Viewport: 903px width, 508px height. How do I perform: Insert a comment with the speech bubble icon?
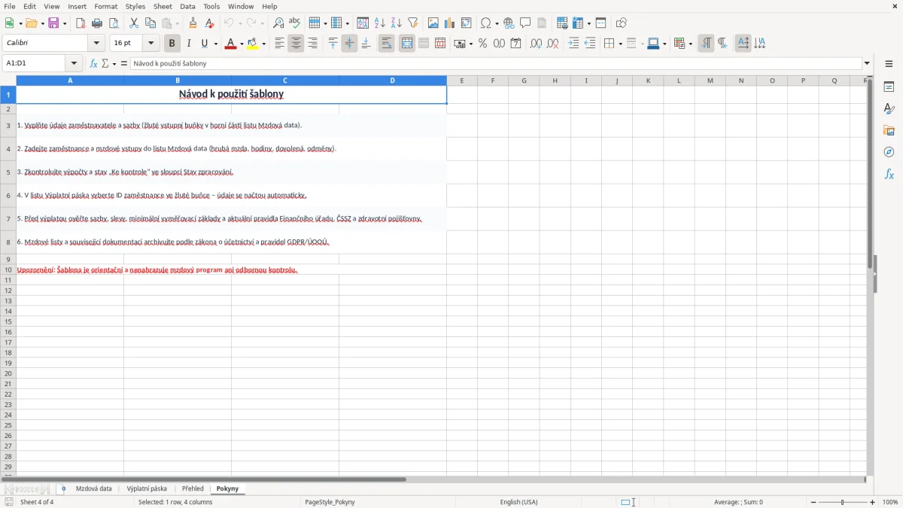point(525,23)
